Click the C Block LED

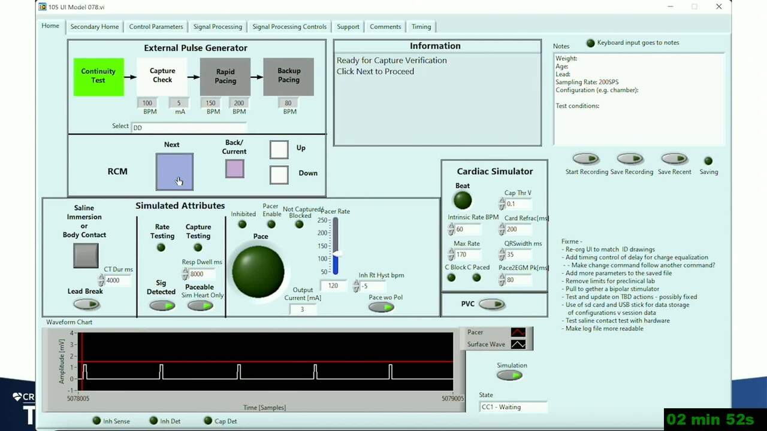[x=451, y=278]
